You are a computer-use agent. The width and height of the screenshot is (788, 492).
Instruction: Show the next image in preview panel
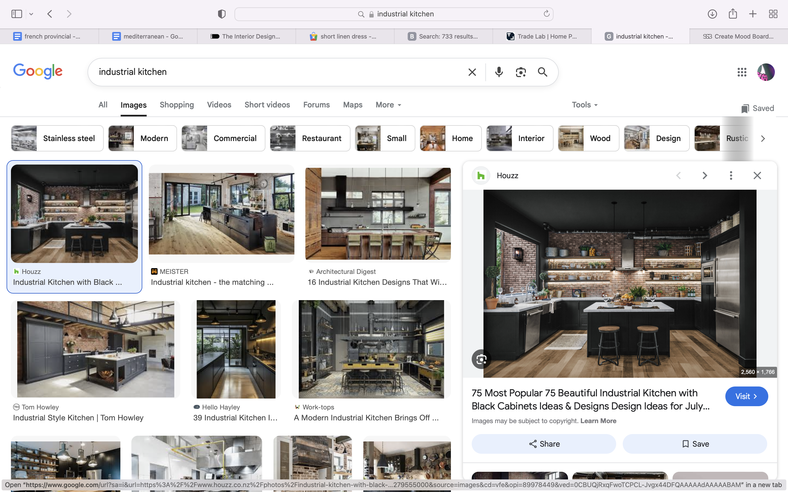[705, 176]
